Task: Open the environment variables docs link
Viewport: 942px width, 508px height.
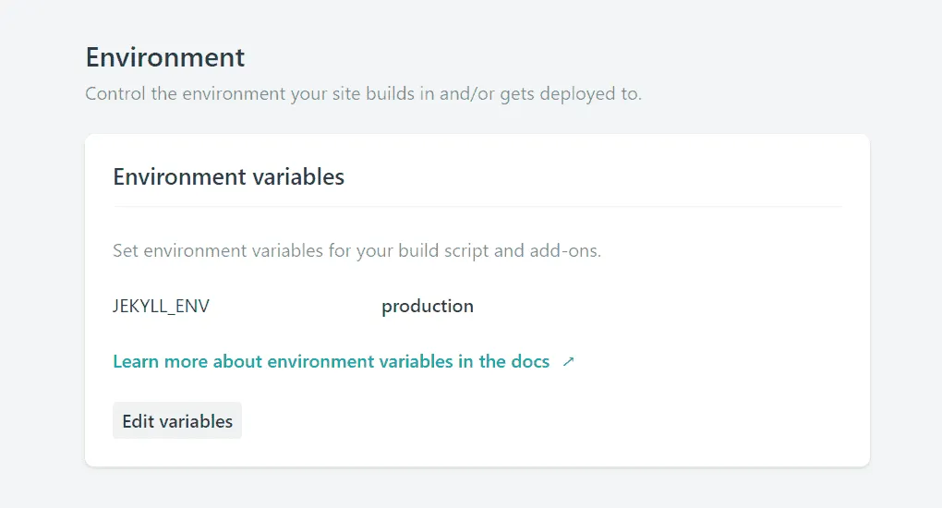Action: tap(331, 361)
